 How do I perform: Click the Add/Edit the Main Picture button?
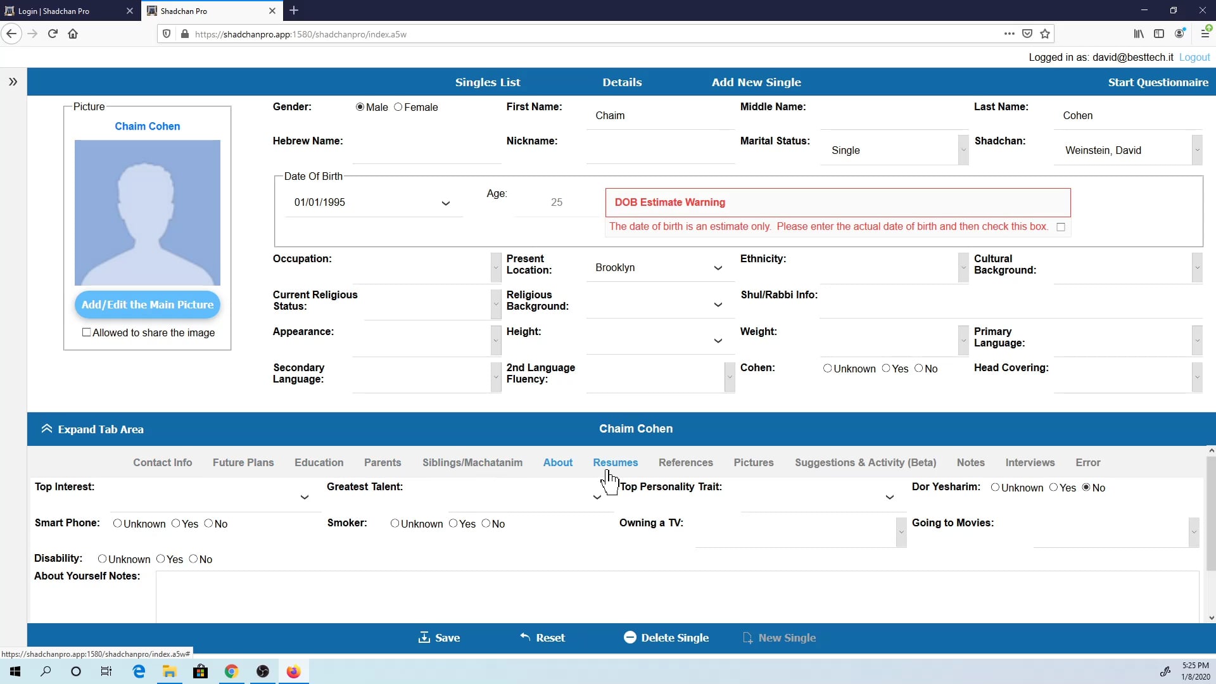tap(147, 305)
